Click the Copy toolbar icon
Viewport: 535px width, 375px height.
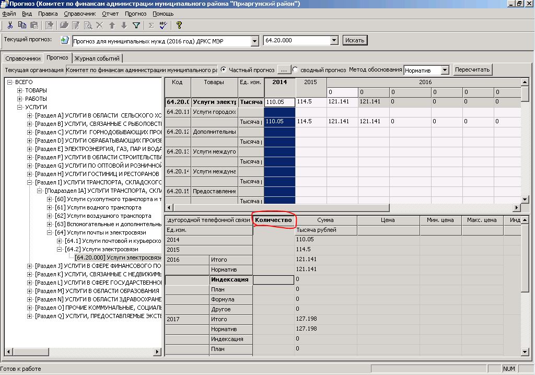click(x=22, y=25)
